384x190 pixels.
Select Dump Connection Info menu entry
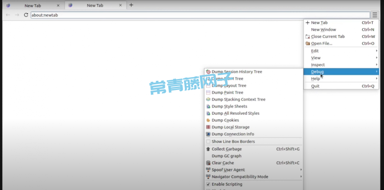point(233,134)
